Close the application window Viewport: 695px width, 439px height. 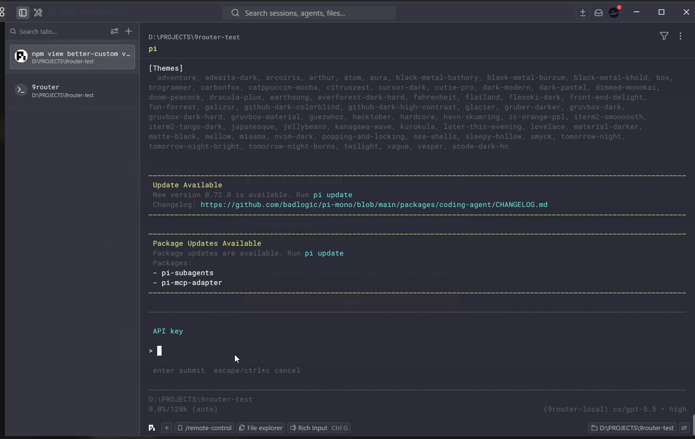(x=686, y=12)
